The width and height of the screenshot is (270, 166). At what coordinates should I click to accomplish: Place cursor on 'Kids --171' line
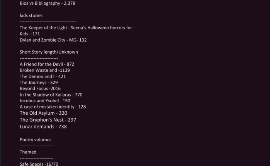coord(30,34)
